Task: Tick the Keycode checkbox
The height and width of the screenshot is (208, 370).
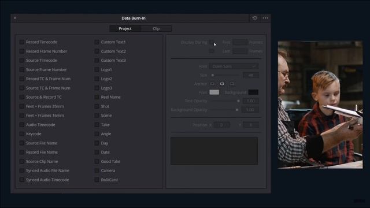Action: [22, 134]
